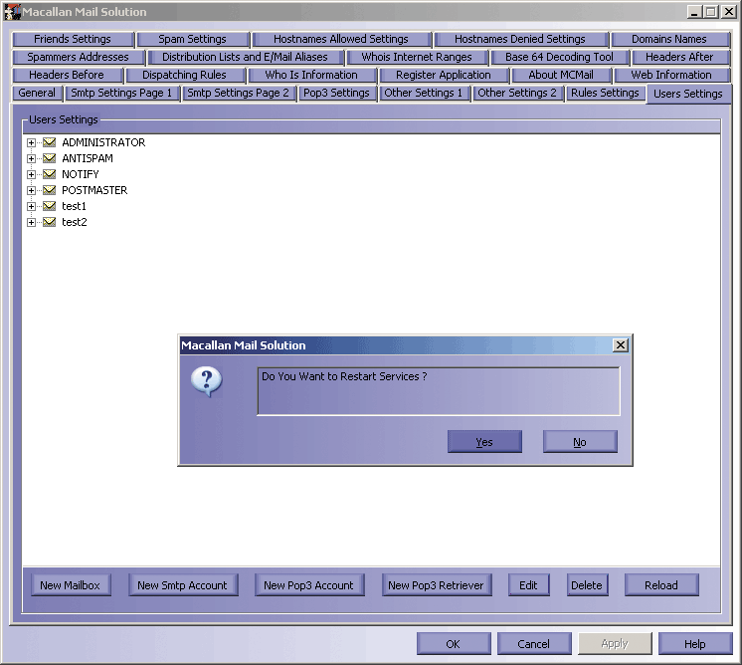The image size is (742, 665).
Task: Expand the ADMINISTRATOR tree node
Action: tap(31, 142)
